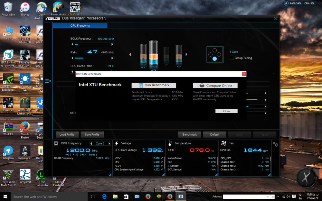Launch GIGABYTE OC_GURU desktop shortcut
Image resolution: width=322 pixels, height=201 pixels.
point(25,34)
